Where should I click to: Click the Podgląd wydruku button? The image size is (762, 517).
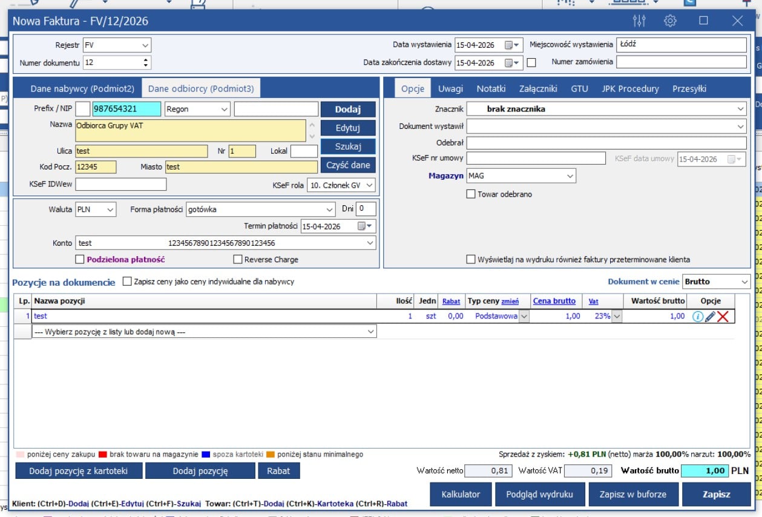539,494
